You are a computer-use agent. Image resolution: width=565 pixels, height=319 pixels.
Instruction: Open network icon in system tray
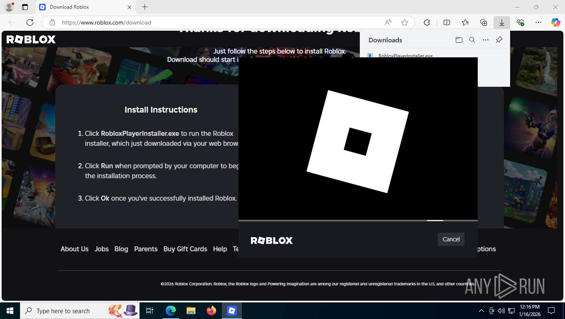[x=511, y=311]
